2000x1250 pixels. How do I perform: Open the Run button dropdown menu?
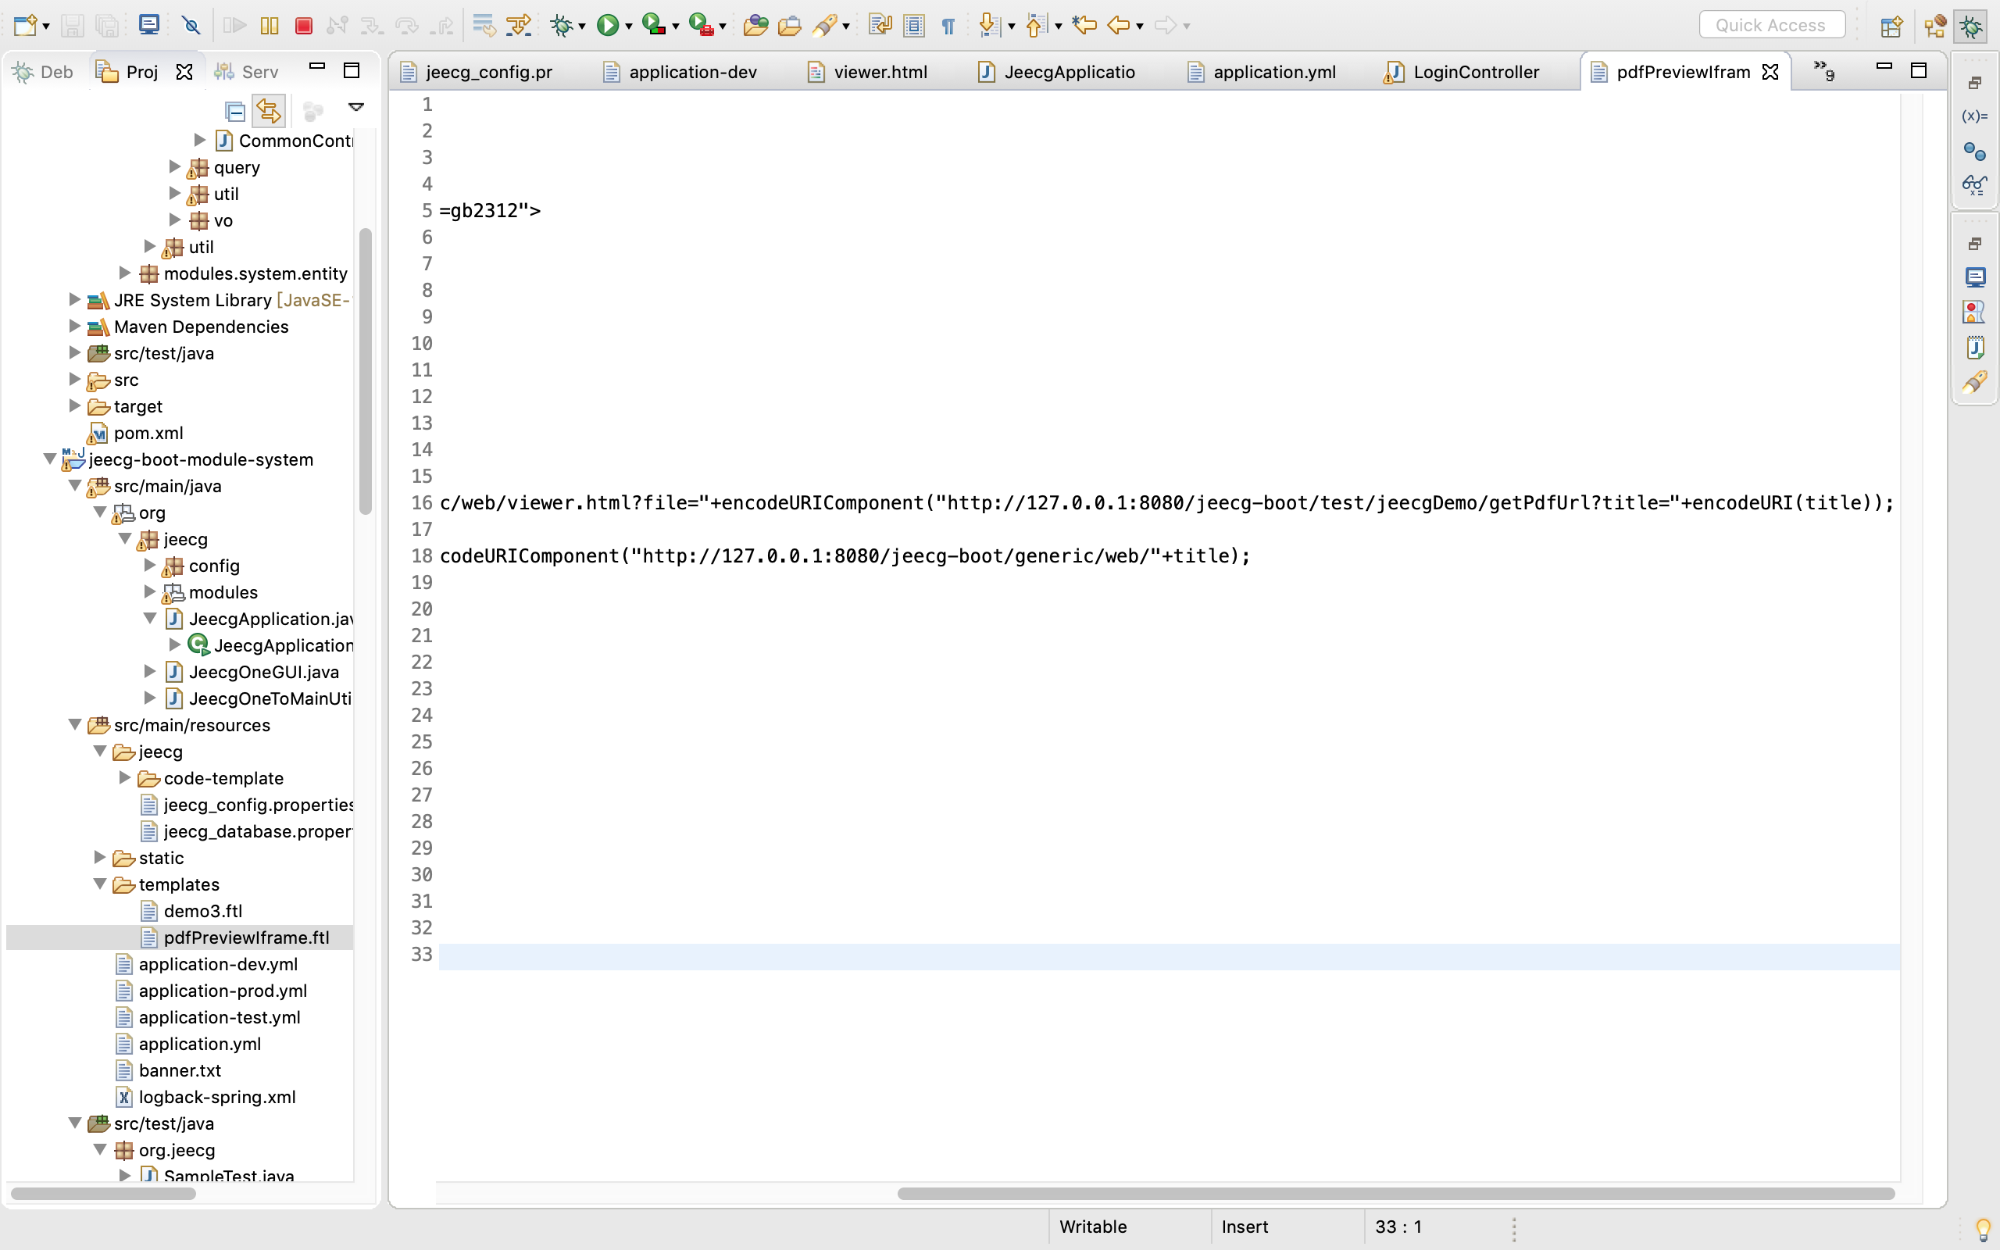coord(629,25)
